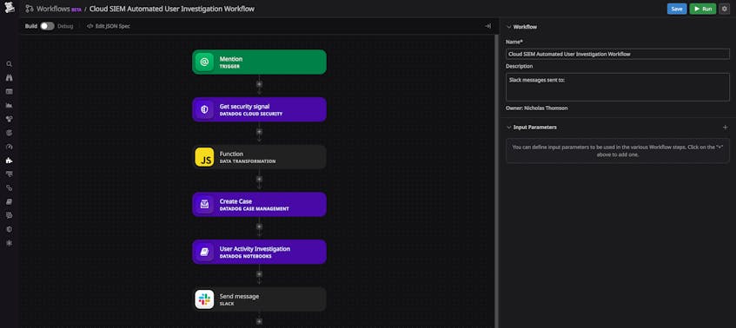Select the integrations puzzle piece sidebar icon
This screenshot has width=736, height=328.
click(x=9, y=161)
